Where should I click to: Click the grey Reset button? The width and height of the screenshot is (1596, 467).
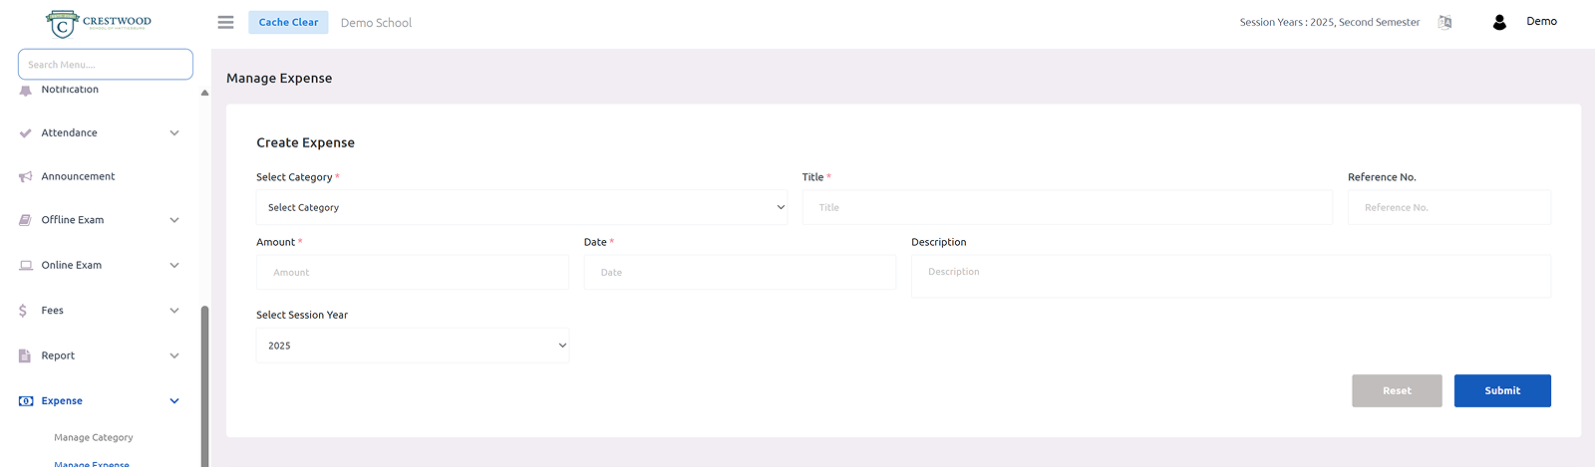(1396, 390)
